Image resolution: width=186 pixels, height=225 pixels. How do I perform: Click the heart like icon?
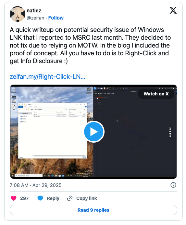14,198
